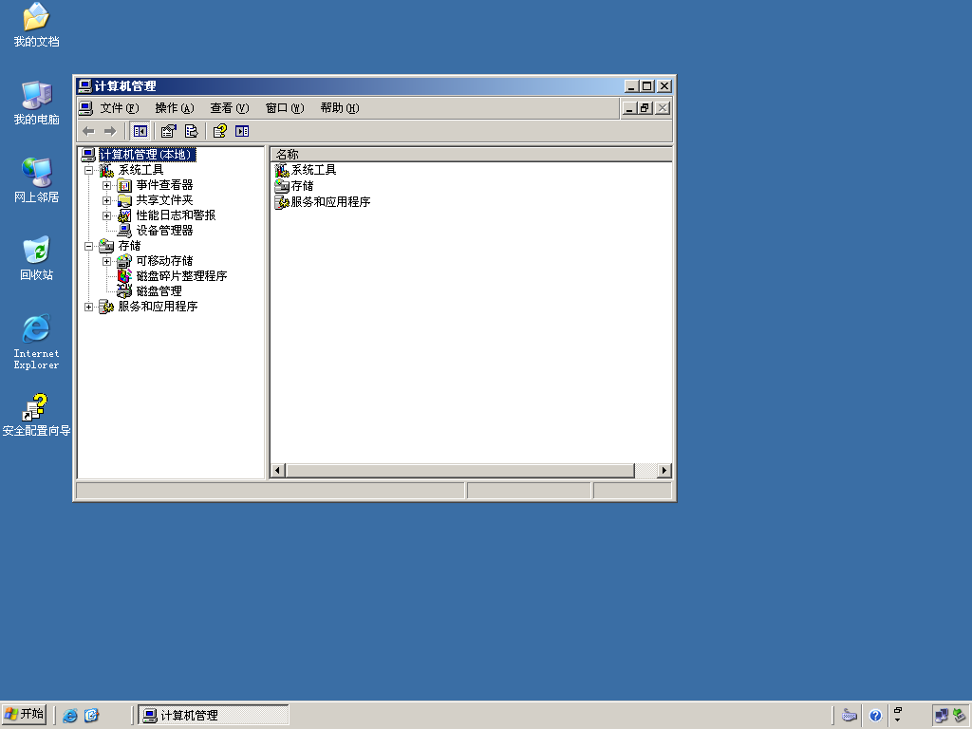Open the Properties toolbar icon

(x=169, y=131)
